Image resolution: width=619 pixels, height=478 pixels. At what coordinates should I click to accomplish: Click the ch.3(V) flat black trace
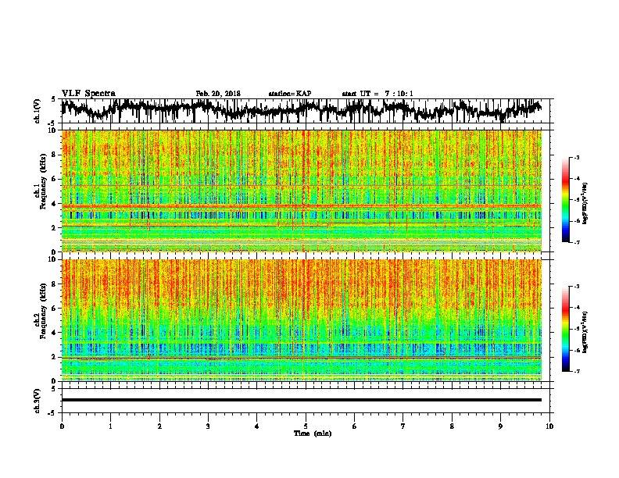pyautogui.click(x=302, y=400)
